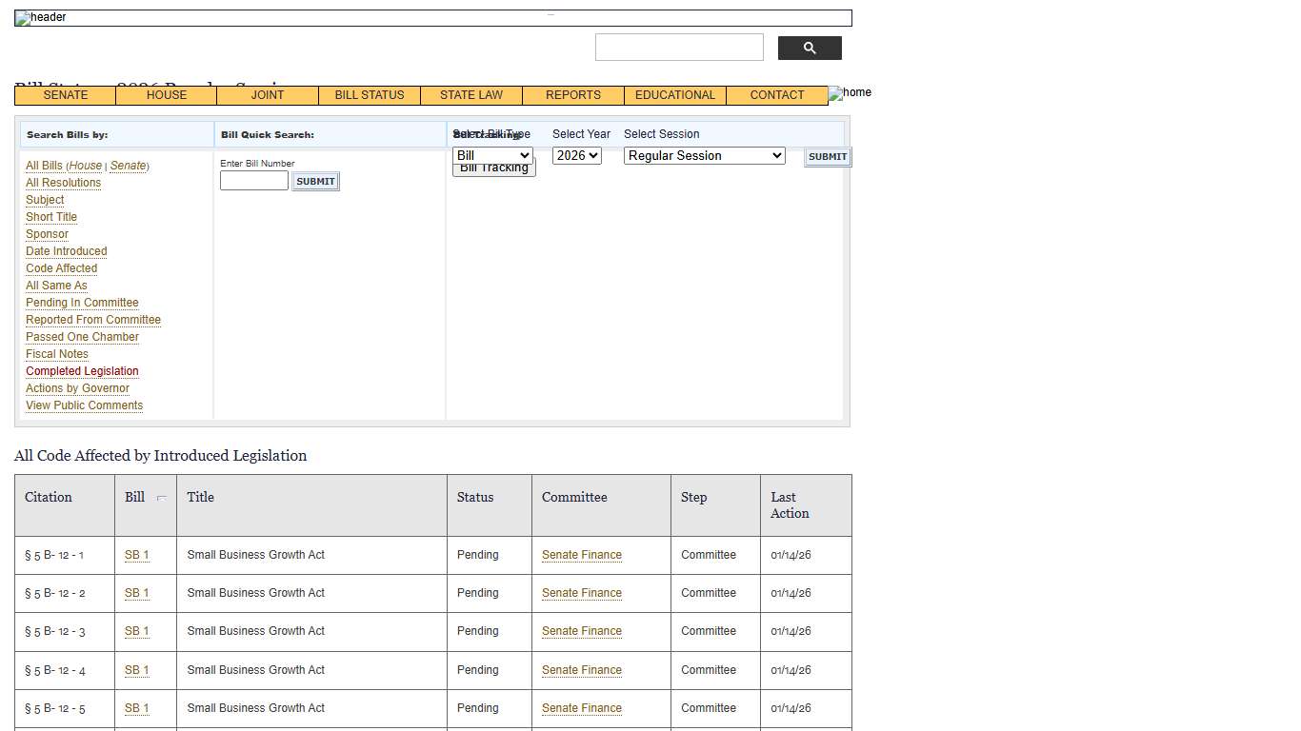The width and height of the screenshot is (1301, 731).
Task: Open the Senate Finance committee link
Action: (581, 555)
